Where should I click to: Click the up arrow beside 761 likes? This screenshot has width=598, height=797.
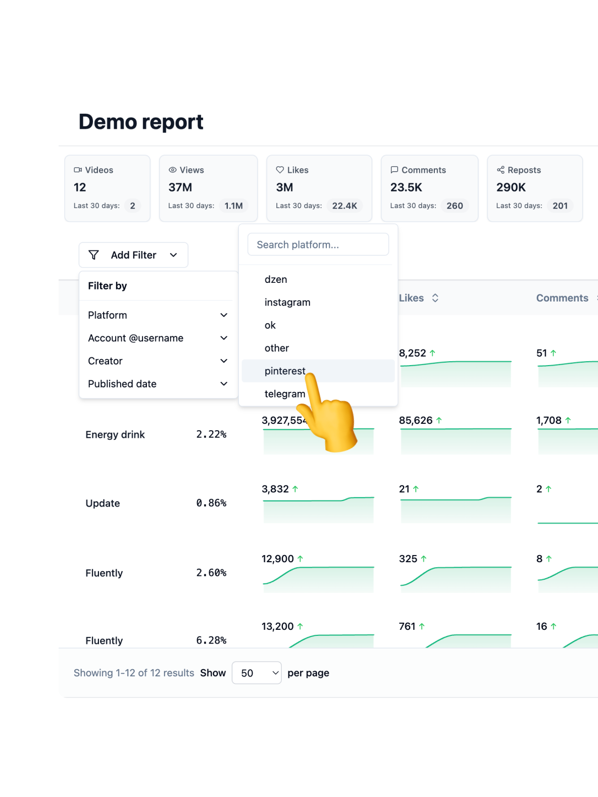(x=422, y=626)
